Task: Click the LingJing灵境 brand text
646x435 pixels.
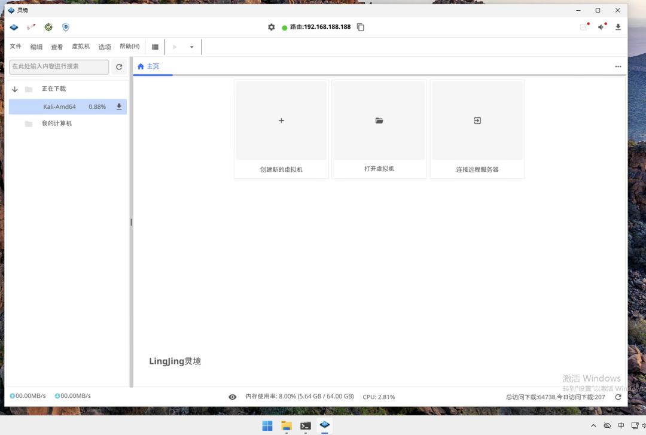Action: [x=175, y=361]
